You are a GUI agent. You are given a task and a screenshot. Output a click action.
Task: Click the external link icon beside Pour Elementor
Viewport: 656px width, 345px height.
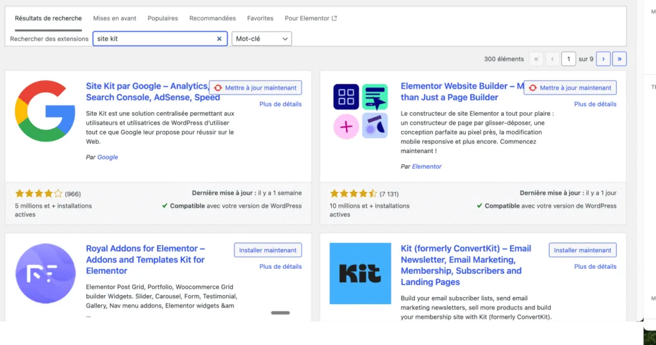point(334,19)
